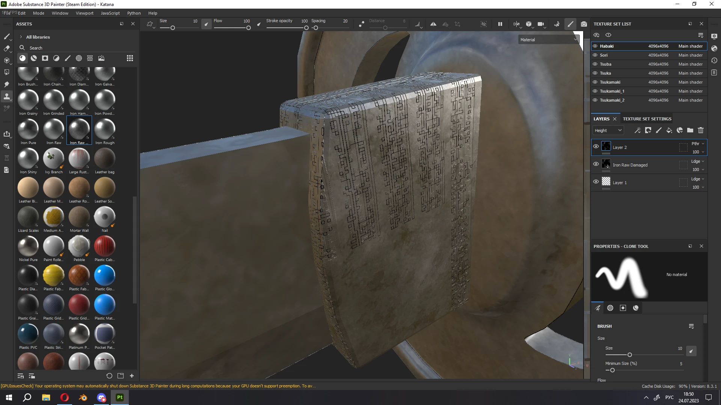Hide Layer 2 using its eye icon

596,147
